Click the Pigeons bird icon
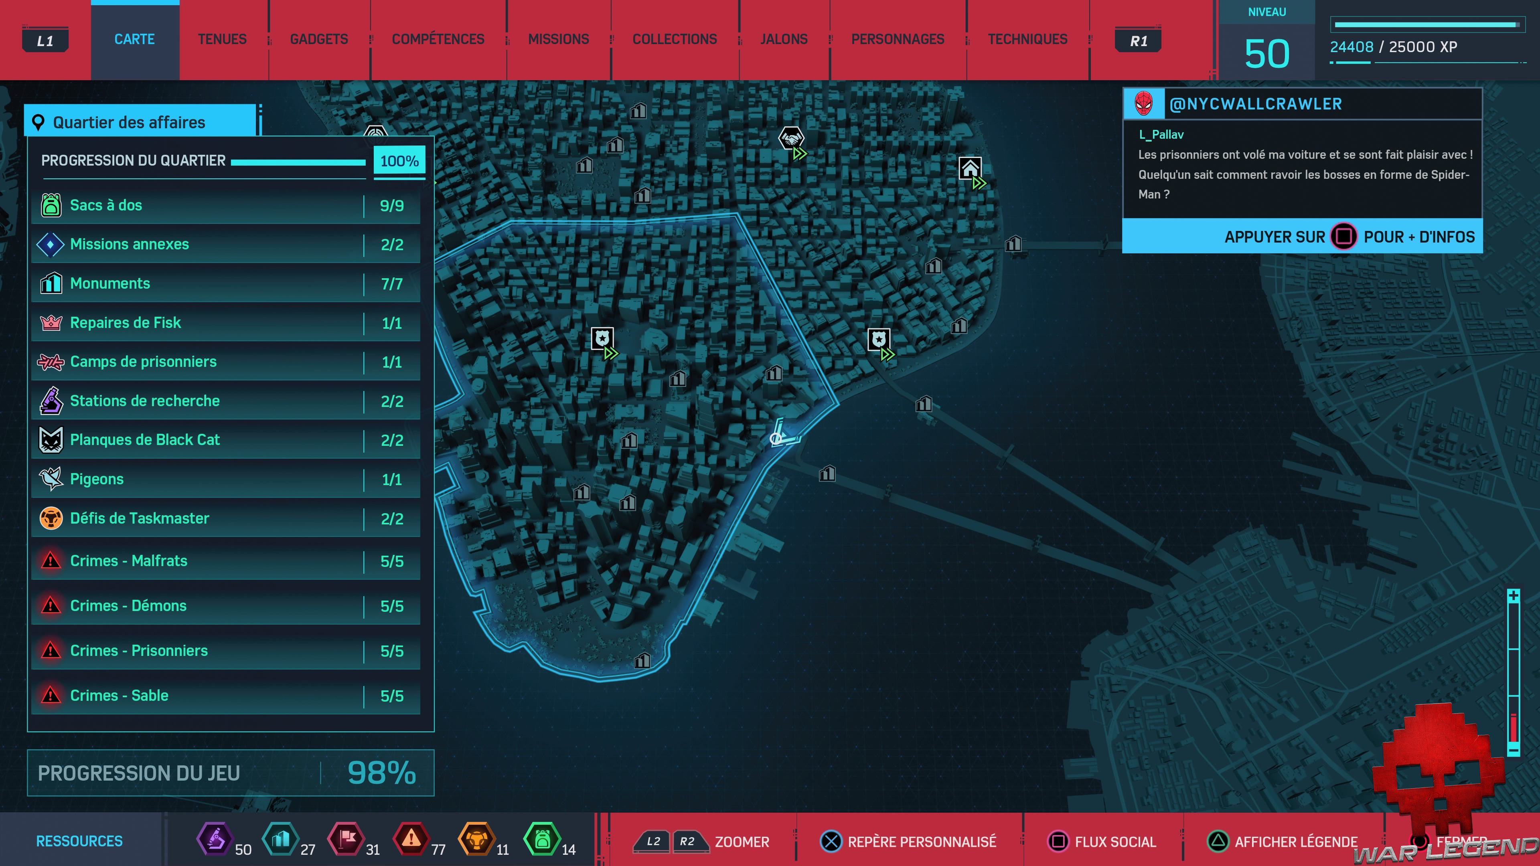This screenshot has width=1540, height=866. pyautogui.click(x=51, y=479)
